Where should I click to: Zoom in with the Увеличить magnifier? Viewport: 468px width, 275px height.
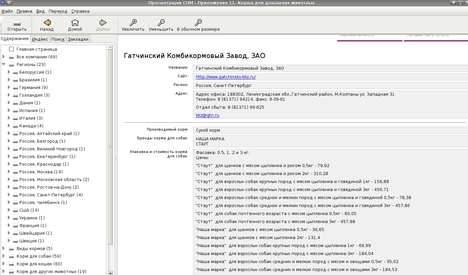pos(133,23)
